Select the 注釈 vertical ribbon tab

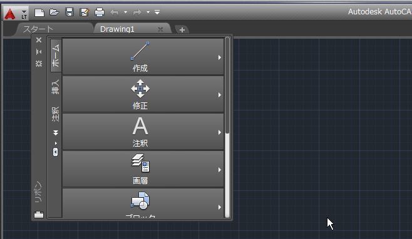click(56, 114)
